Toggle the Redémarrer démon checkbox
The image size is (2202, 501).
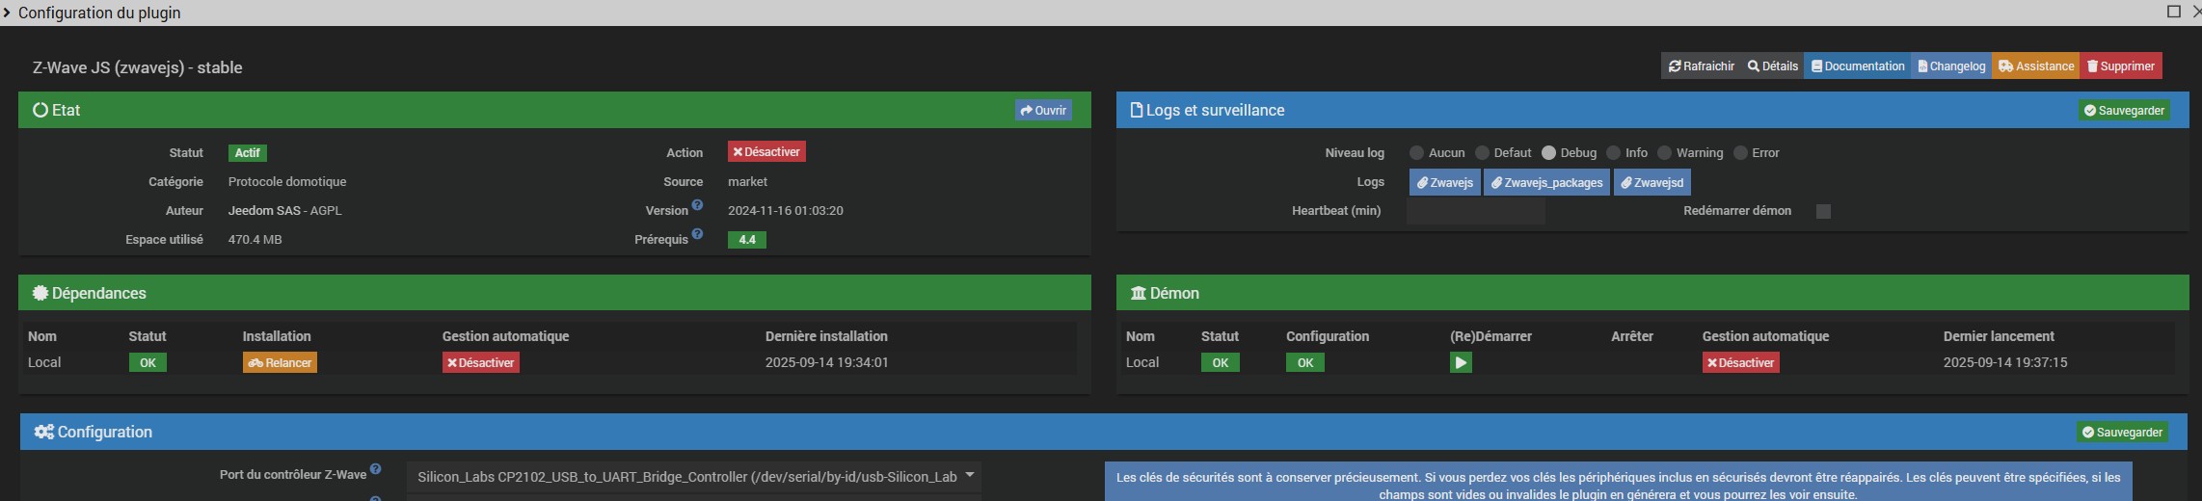pyautogui.click(x=1823, y=211)
